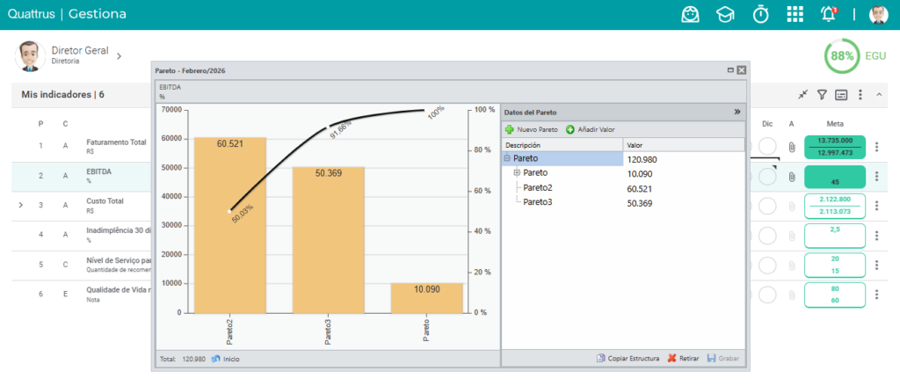Open the stopwatch timer icon
This screenshot has width=900, height=386.
click(760, 14)
